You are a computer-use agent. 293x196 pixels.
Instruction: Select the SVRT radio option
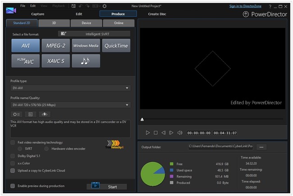tap(20, 149)
